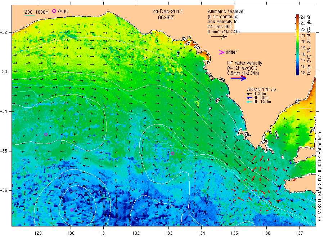324x238 pixels.
Task: Click the longitude label 136
Action: (x=266, y=233)
